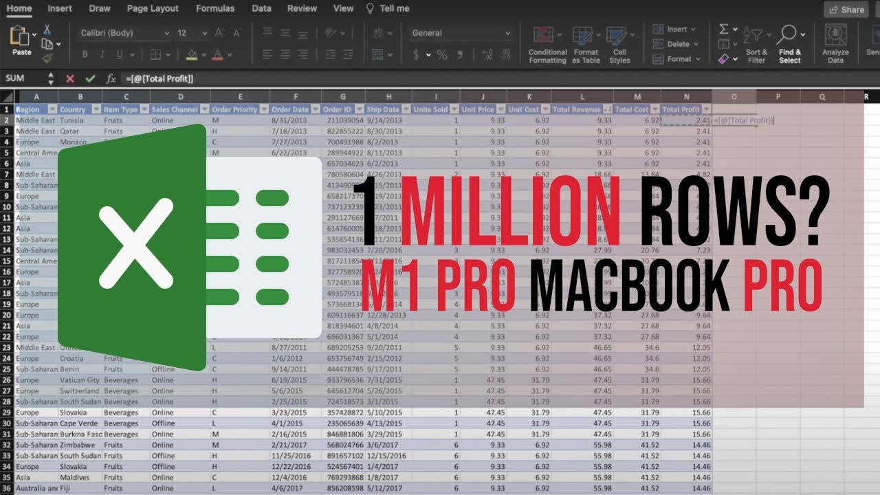This screenshot has height=495, width=880.
Task: Open the View tab
Action: pos(343,8)
